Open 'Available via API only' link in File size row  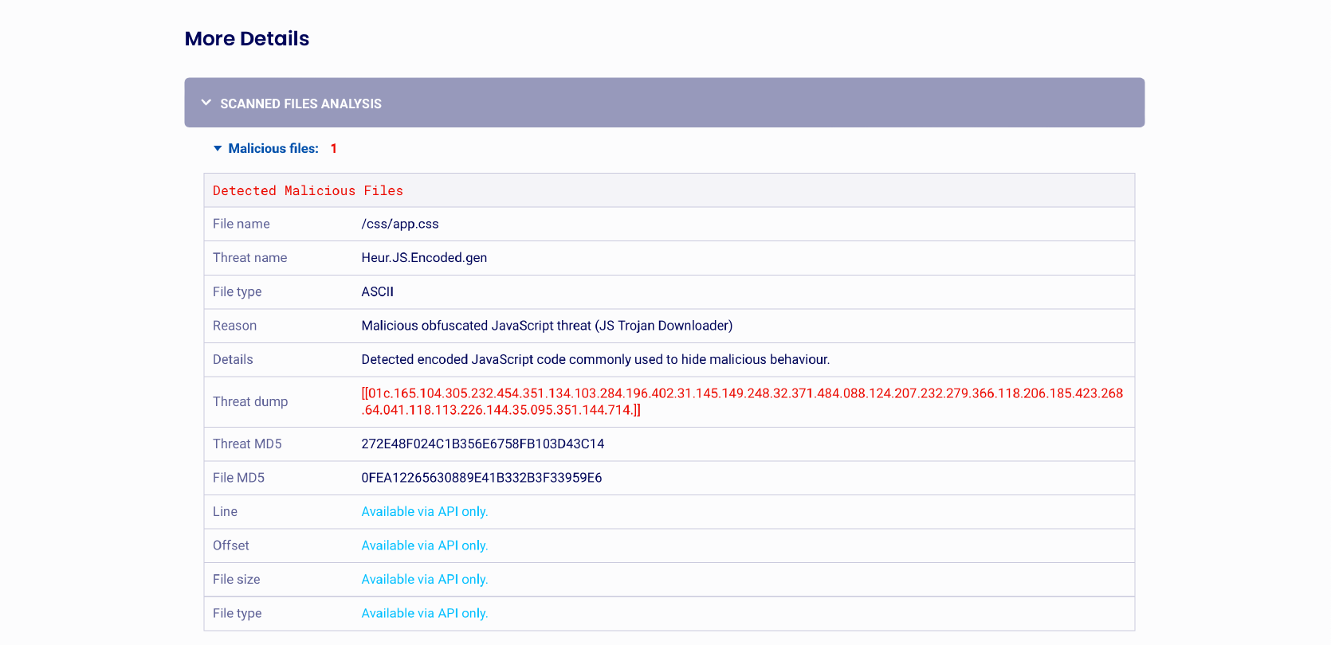click(424, 580)
